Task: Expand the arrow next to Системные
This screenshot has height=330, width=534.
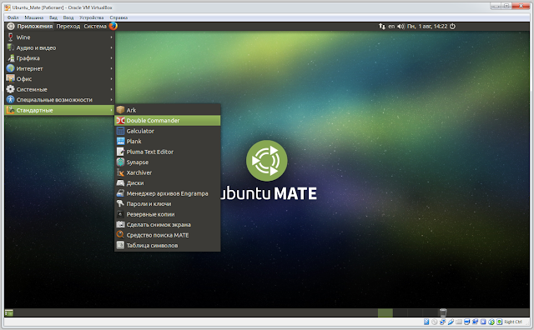Action: pyautogui.click(x=111, y=89)
